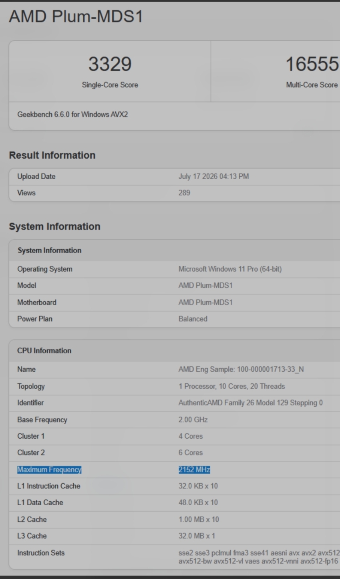Click the Single-Core Score label
Image resolution: width=340 pixels, height=579 pixels.
[110, 85]
